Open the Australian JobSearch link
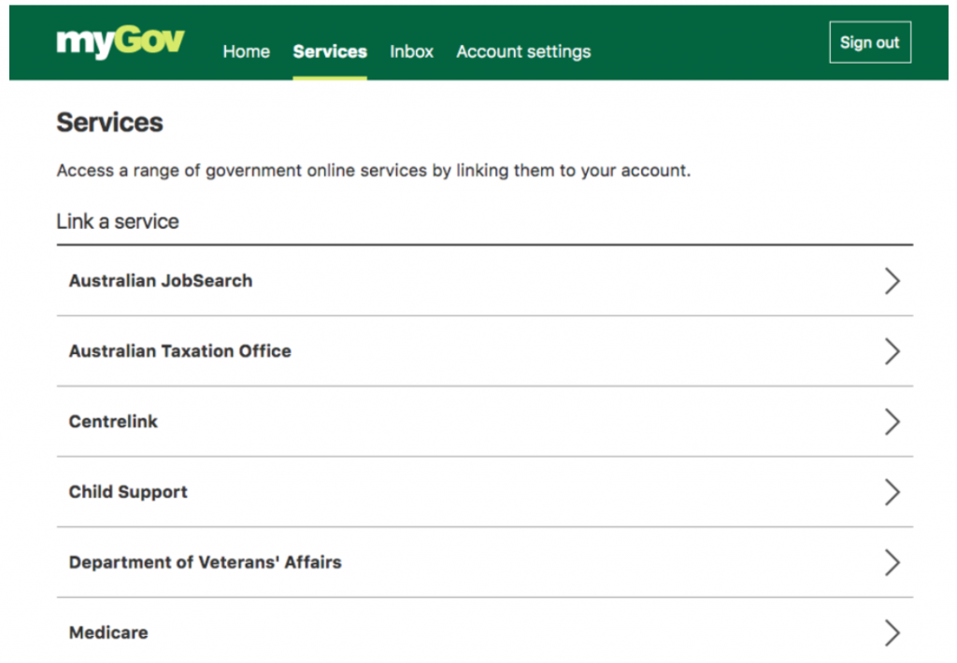This screenshot has height=663, width=957. pyautogui.click(x=161, y=280)
